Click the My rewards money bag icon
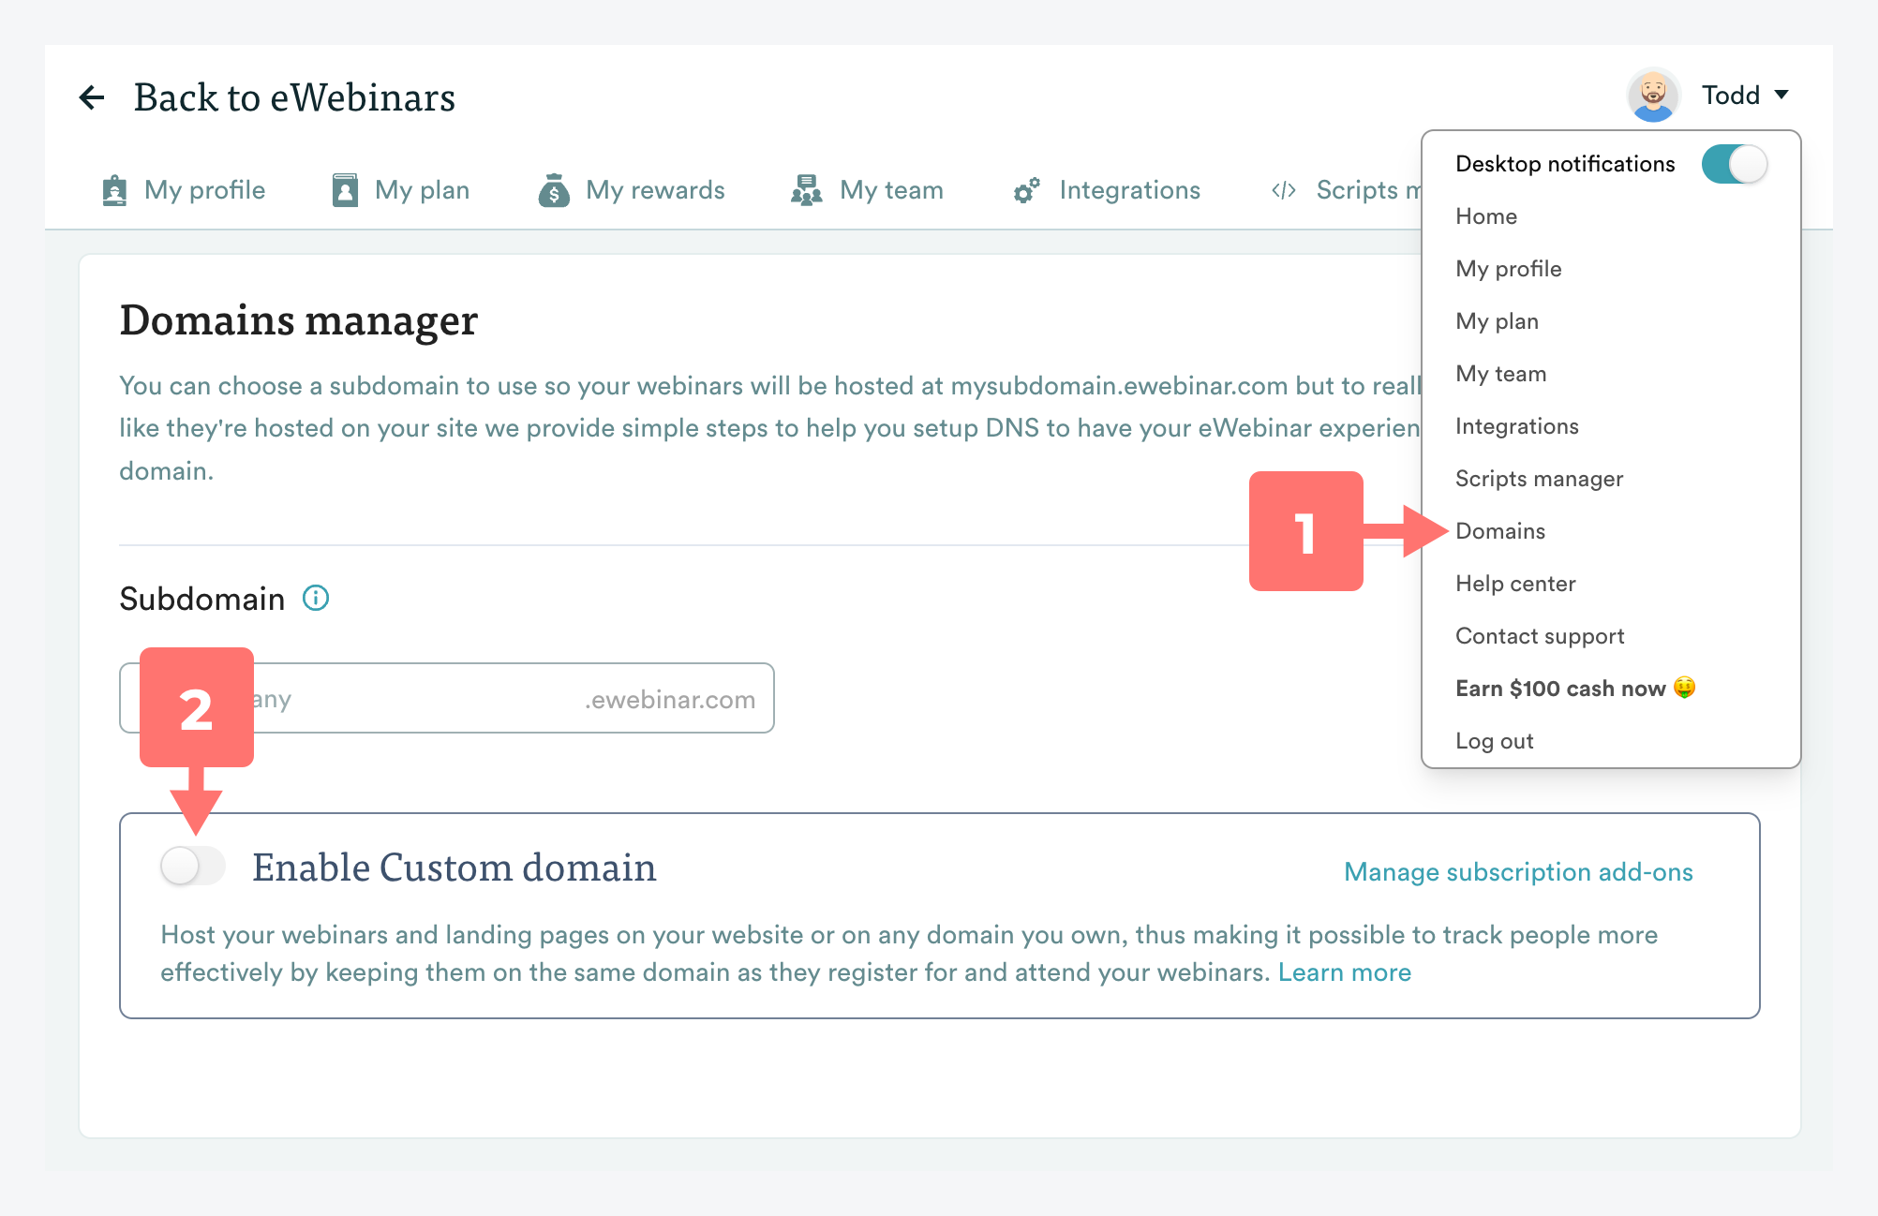Image resolution: width=1878 pixels, height=1216 pixels. (554, 190)
